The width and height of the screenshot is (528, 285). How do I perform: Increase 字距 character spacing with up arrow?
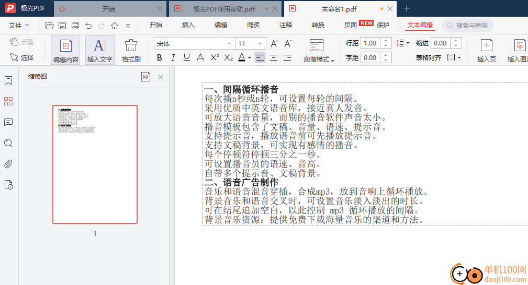[x=386, y=55]
